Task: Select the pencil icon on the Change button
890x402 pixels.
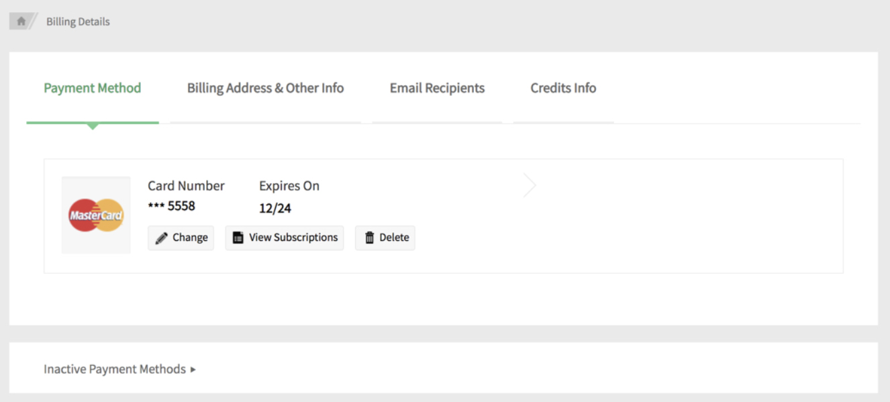Action: [160, 237]
